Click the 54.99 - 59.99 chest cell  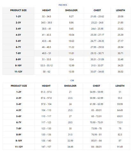pyautogui.click(x=97, y=92)
